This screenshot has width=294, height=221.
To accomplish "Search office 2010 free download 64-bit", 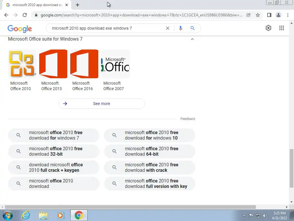I will coord(150,151).
